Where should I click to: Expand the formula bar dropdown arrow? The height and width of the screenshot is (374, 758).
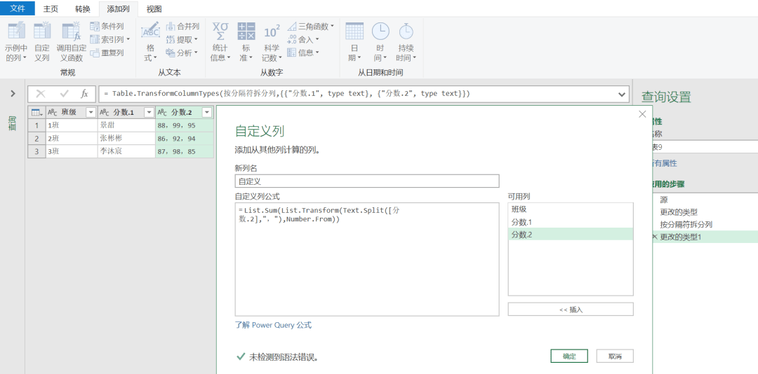click(x=622, y=94)
